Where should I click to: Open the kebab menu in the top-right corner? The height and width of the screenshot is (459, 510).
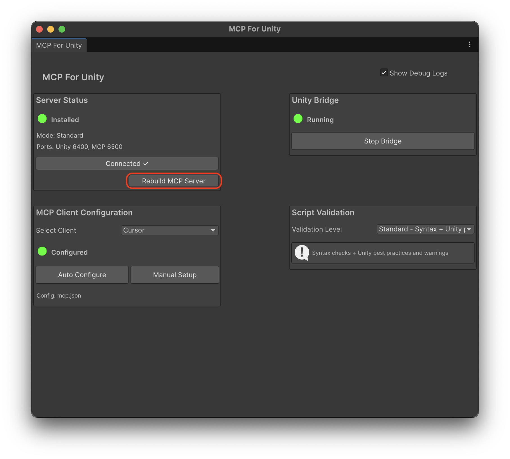point(469,44)
